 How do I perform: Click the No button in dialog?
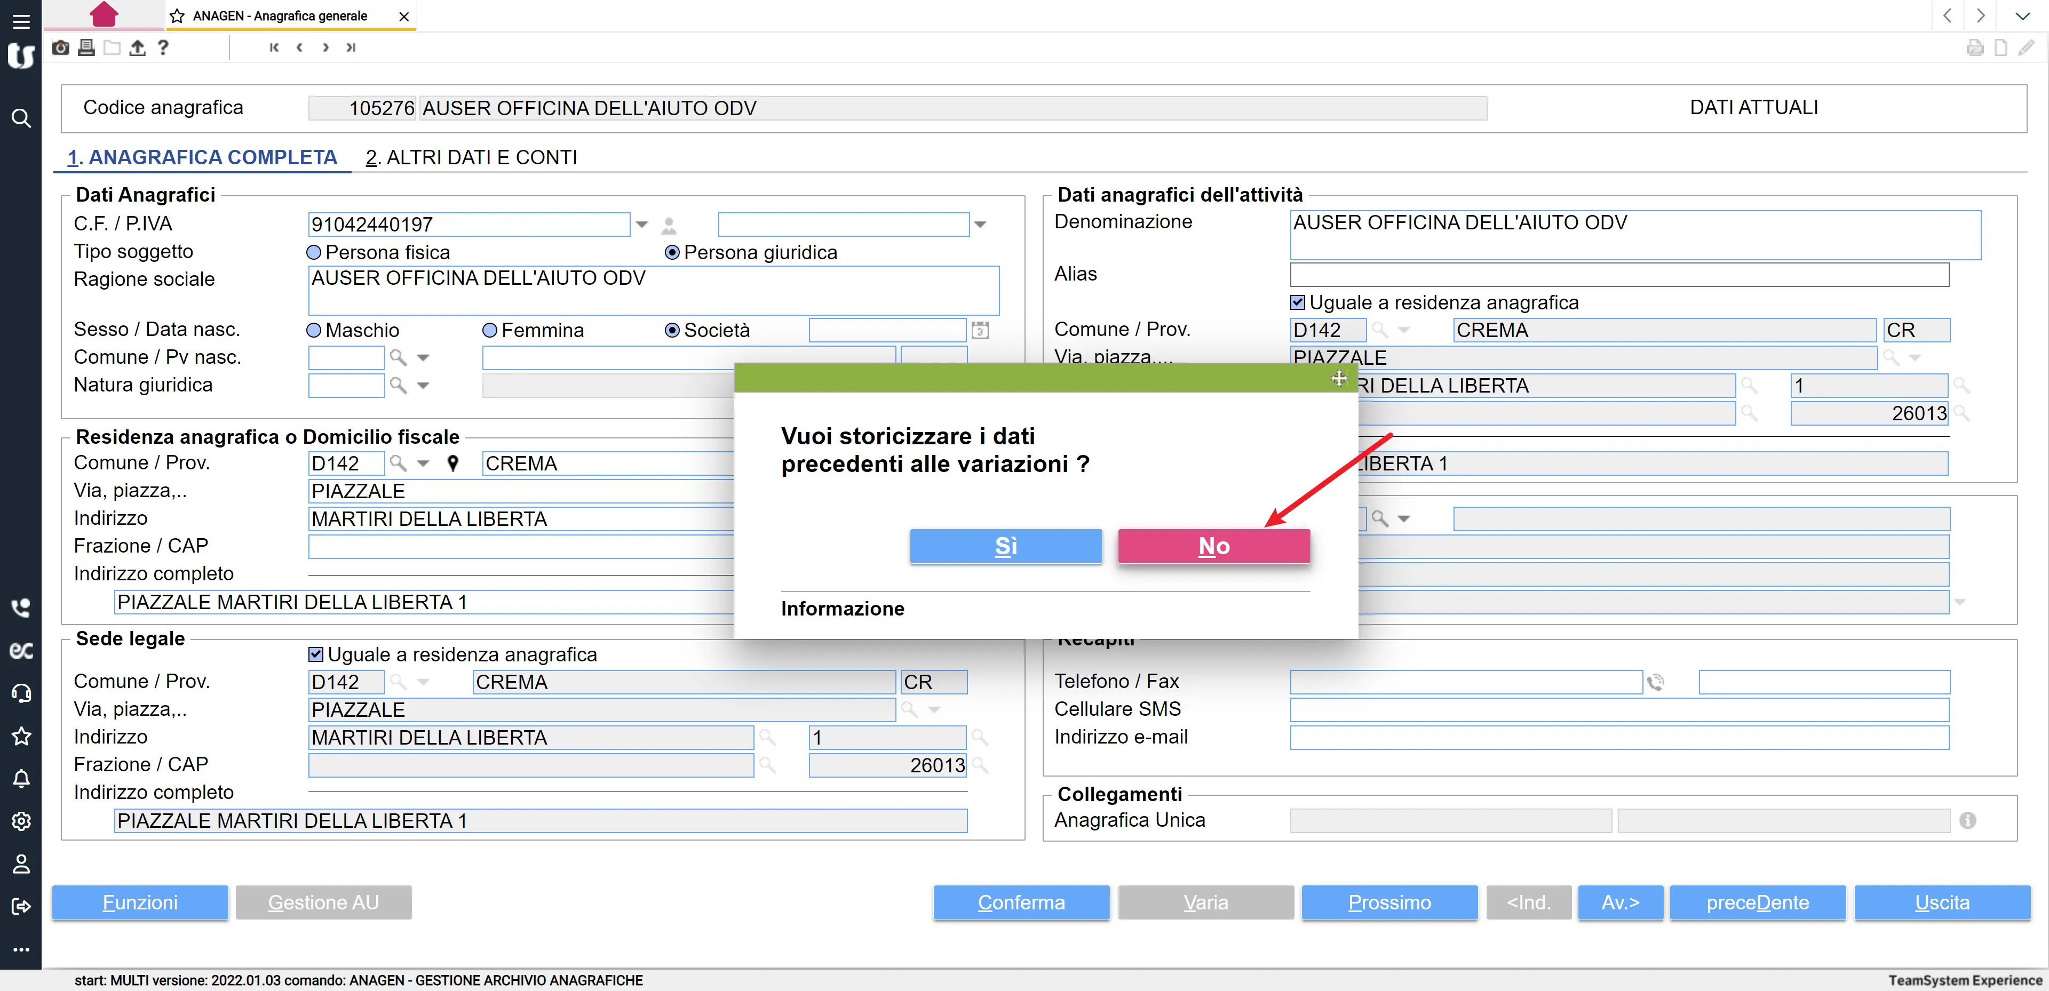tap(1213, 546)
